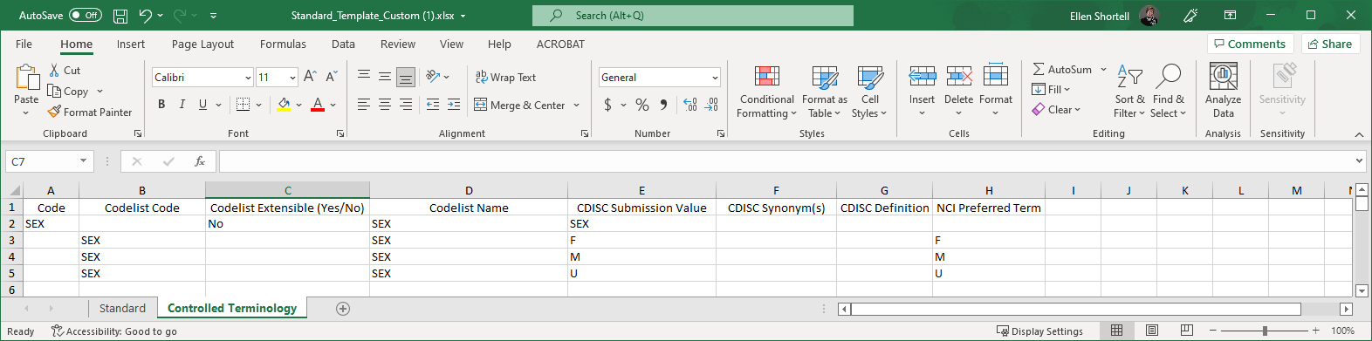Open the Data ribbon tab

tap(343, 44)
